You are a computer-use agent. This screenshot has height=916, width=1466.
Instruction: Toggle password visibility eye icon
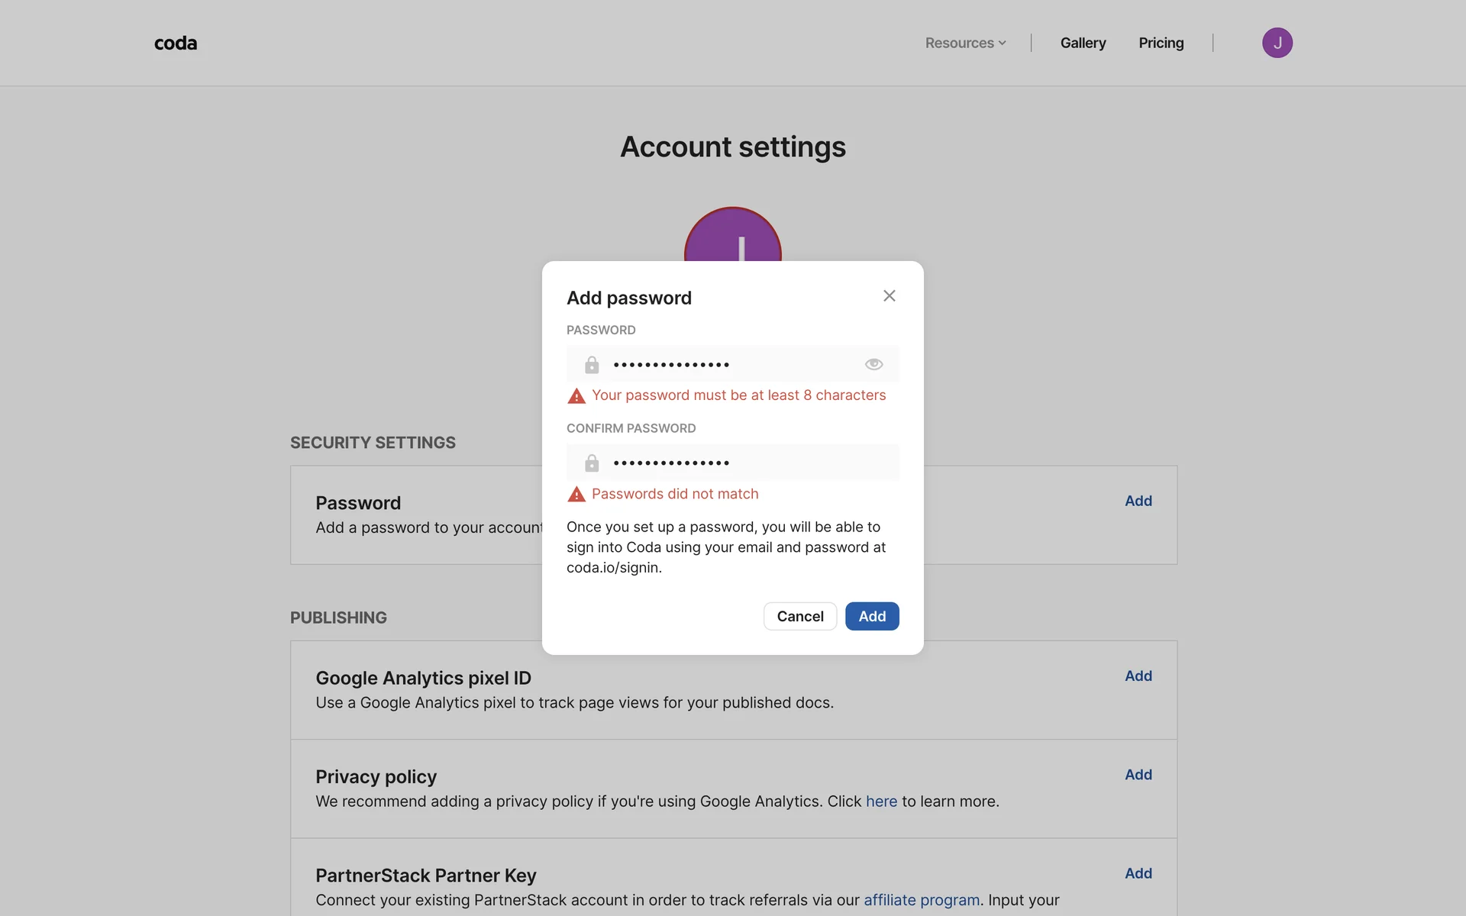(873, 365)
